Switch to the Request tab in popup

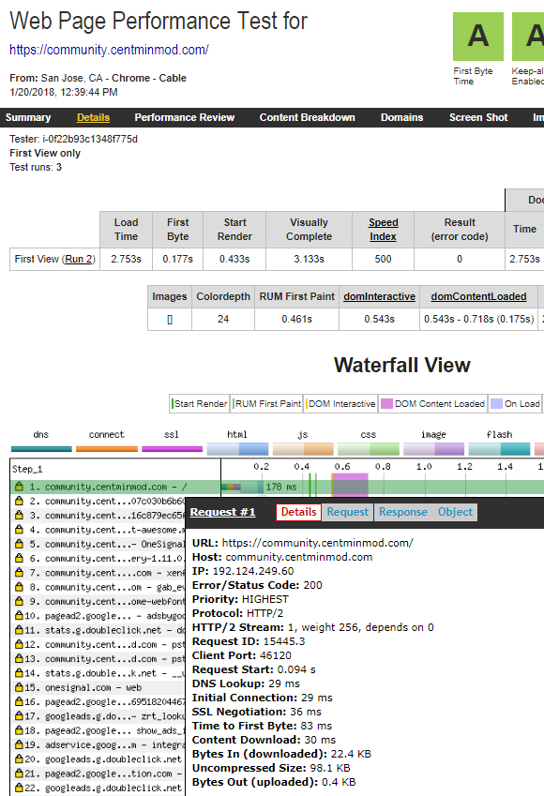(347, 512)
